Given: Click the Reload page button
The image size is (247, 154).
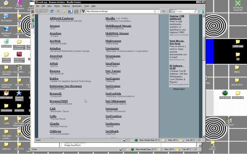Looking at the screenshot, I should [x=52, y=11].
